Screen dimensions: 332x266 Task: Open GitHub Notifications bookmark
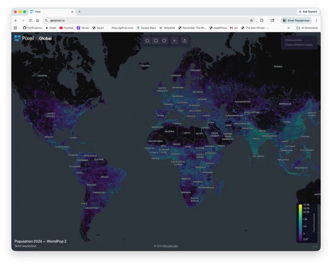[32, 28]
